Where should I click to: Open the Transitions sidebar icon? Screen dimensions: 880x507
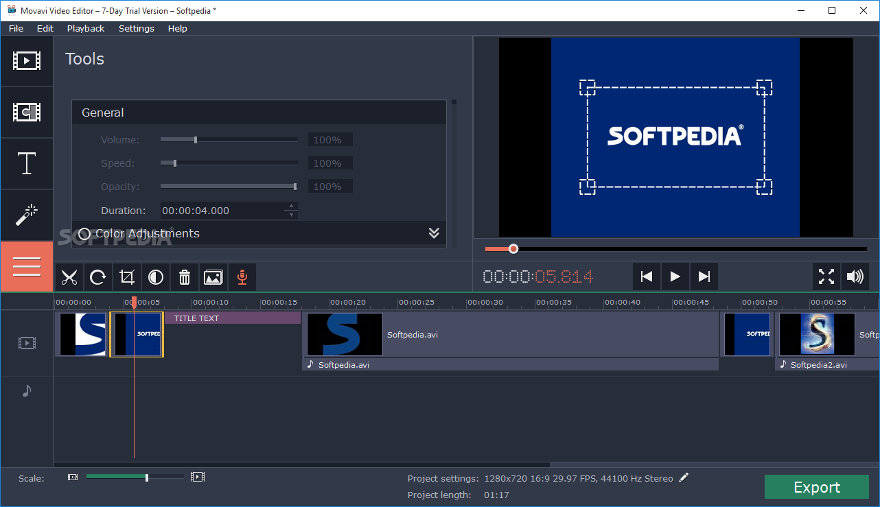[27, 113]
